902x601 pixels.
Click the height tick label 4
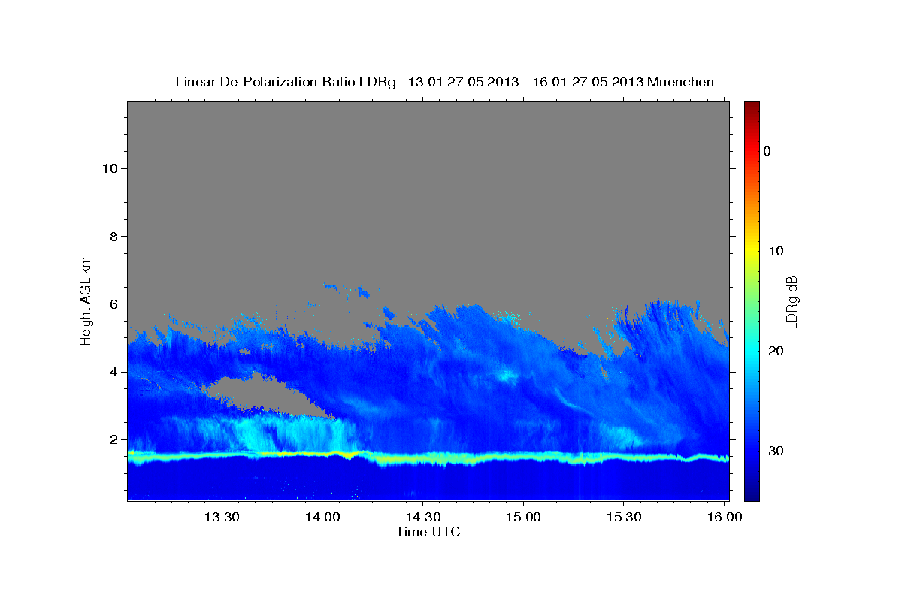coord(113,372)
